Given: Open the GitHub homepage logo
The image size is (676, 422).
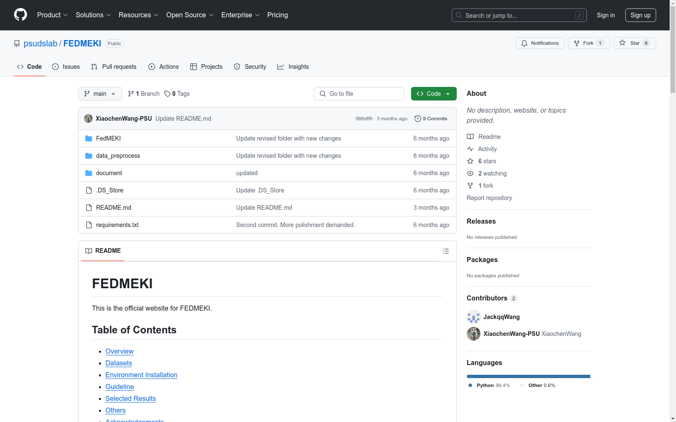Looking at the screenshot, I should click(20, 15).
